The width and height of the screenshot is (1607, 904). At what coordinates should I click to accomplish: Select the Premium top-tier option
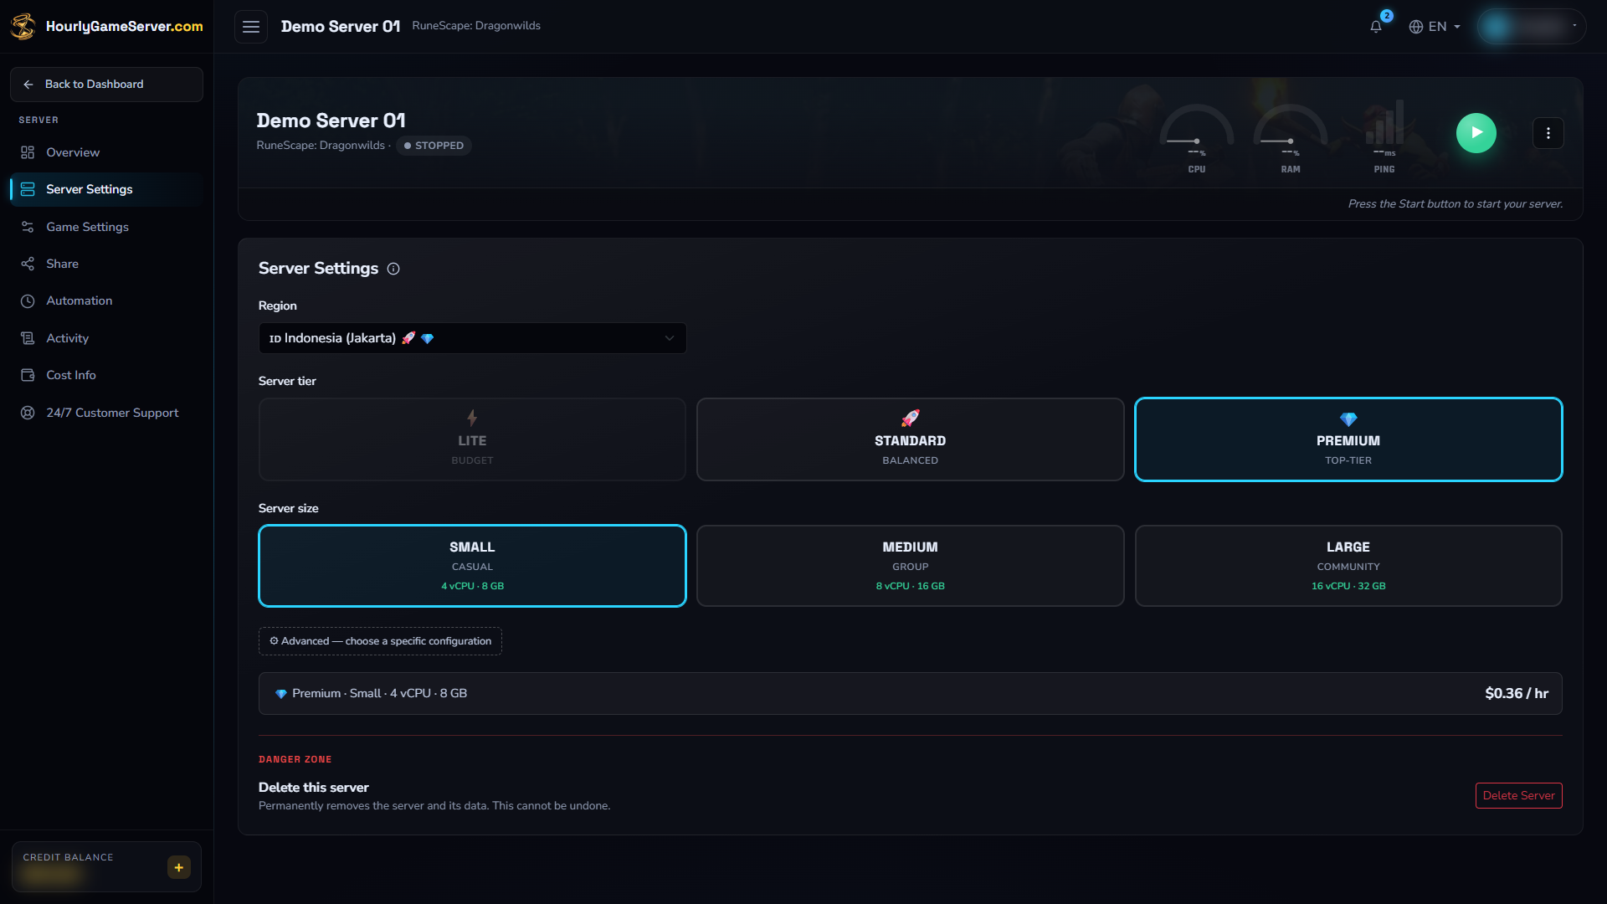1348,439
